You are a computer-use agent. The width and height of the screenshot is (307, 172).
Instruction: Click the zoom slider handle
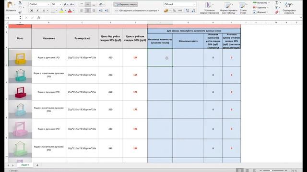click(x=271, y=171)
